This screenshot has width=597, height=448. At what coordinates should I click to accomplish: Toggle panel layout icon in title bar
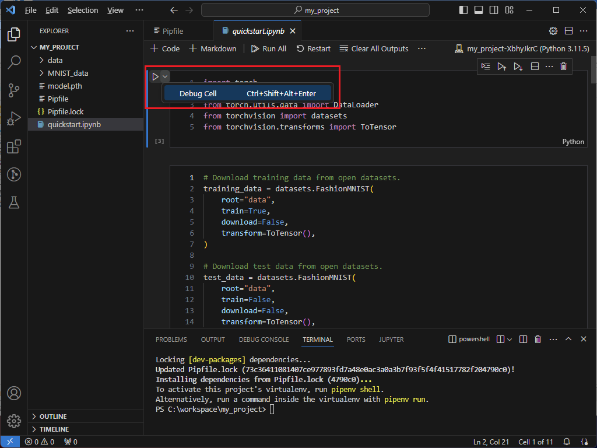point(479,10)
